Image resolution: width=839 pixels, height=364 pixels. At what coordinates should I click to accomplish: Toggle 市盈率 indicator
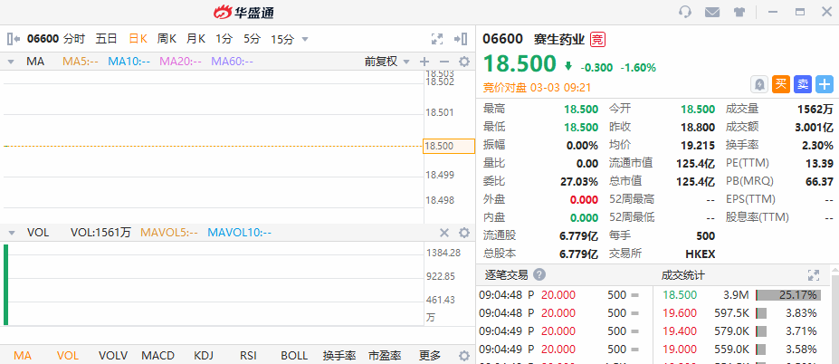click(385, 356)
